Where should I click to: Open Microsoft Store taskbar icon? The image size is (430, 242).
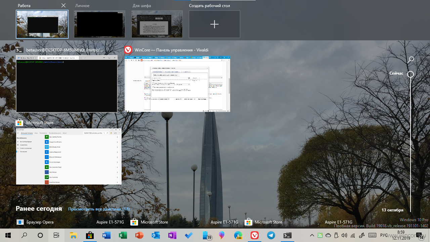90,235
